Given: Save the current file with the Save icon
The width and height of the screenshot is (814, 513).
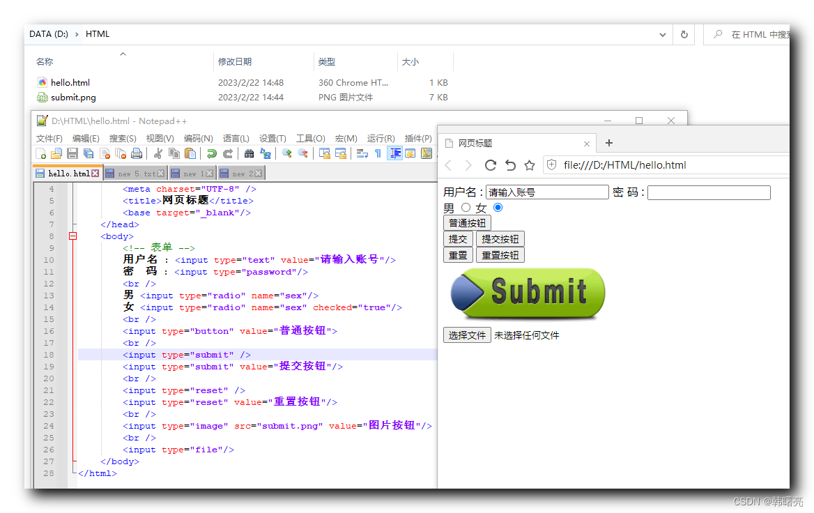Looking at the screenshot, I should point(72,153).
